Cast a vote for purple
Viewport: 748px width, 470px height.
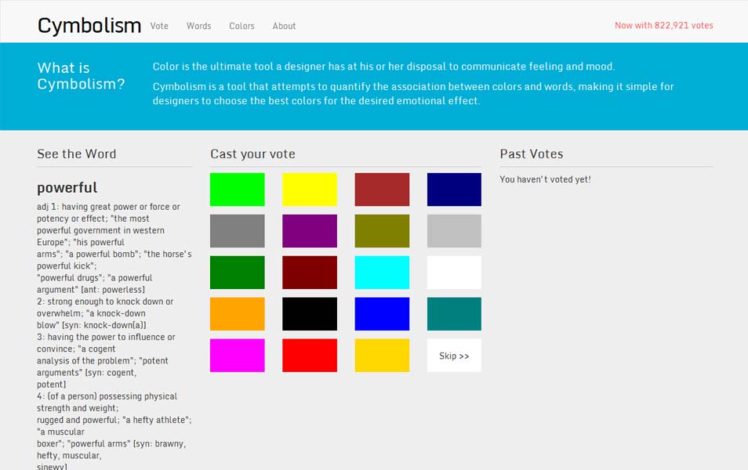click(x=310, y=231)
